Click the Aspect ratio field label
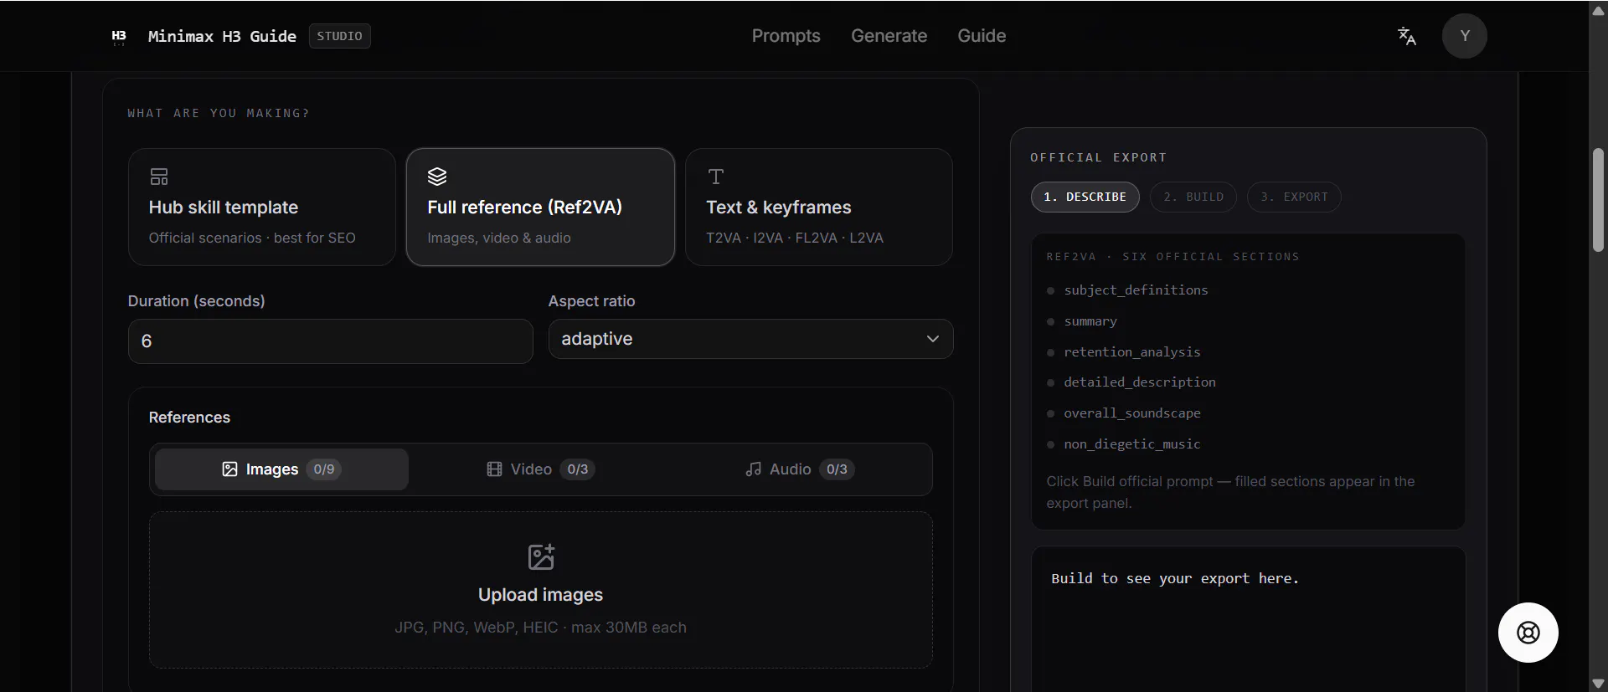The image size is (1608, 692). 591,301
